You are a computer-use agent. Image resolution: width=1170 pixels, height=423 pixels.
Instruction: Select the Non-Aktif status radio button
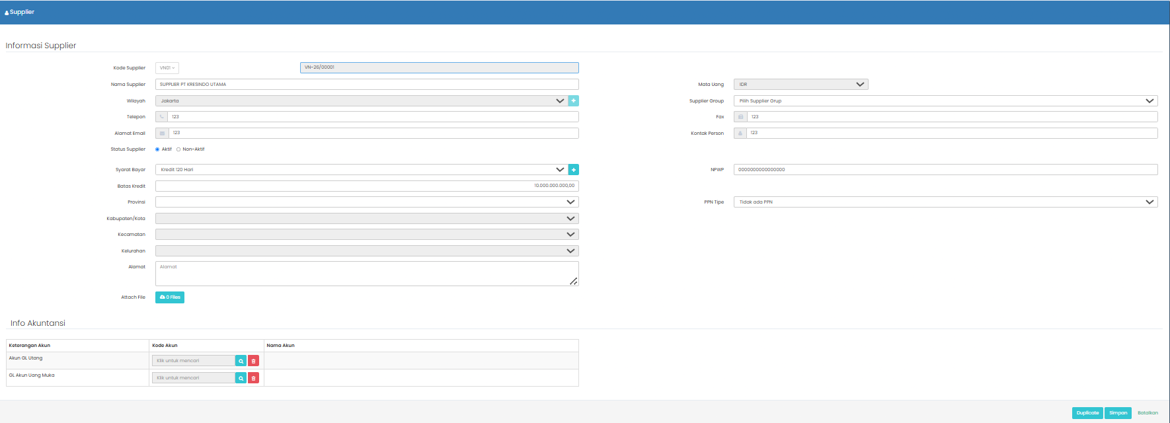point(178,149)
